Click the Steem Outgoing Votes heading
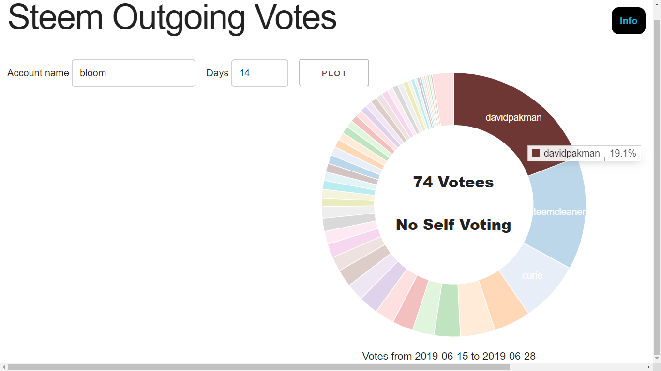The image size is (661, 371). tap(172, 17)
